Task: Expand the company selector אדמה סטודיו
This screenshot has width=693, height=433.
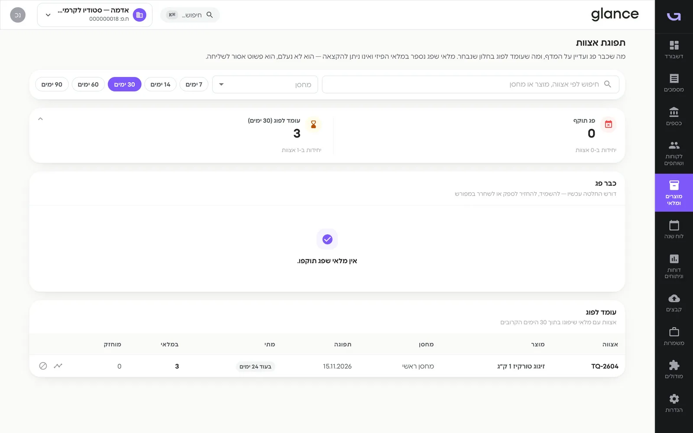Action: tap(94, 15)
